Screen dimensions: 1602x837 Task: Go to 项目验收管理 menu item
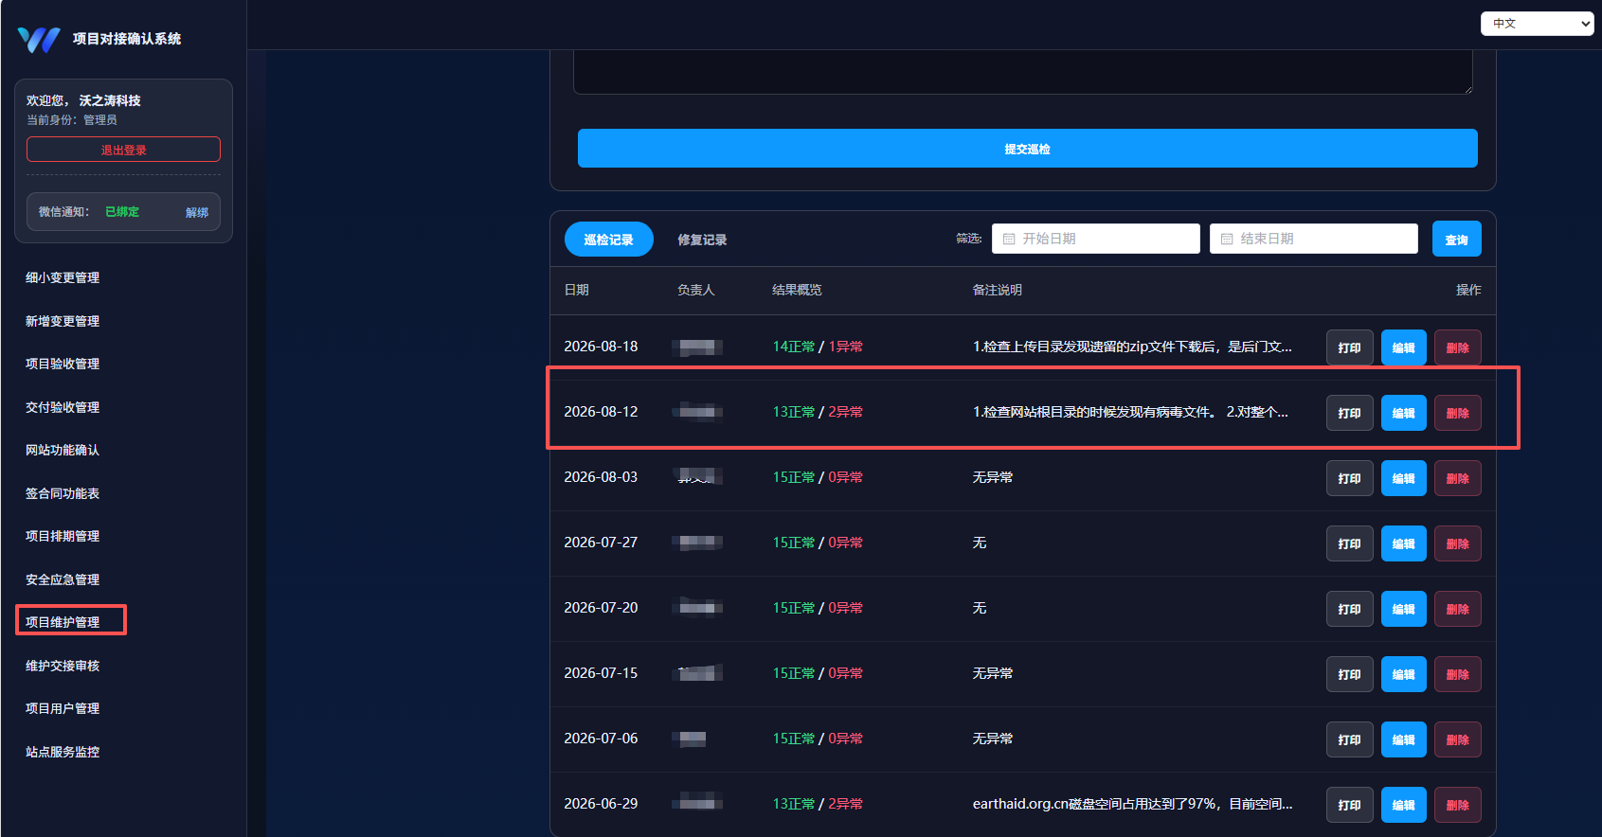(63, 364)
